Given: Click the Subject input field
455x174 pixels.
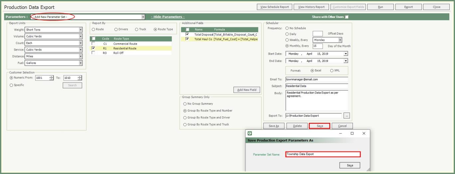Looking at the screenshot, I should click(x=317, y=86).
